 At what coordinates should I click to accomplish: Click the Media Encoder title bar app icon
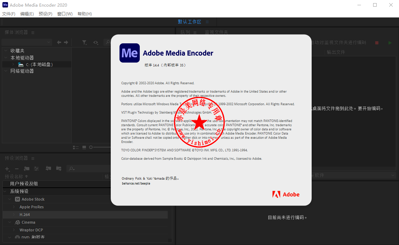(x=5, y=5)
